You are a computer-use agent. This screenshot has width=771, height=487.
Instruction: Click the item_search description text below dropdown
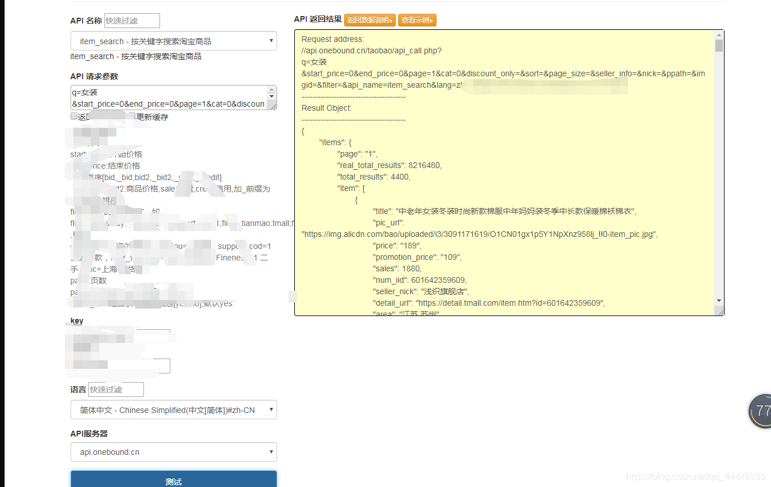pos(136,56)
